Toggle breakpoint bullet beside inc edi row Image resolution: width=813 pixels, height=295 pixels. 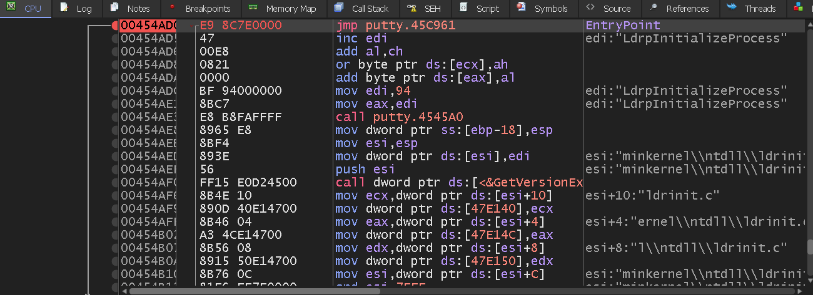click(x=114, y=39)
